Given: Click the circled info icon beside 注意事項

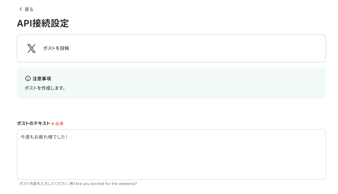Looking at the screenshot, I should coord(28,79).
